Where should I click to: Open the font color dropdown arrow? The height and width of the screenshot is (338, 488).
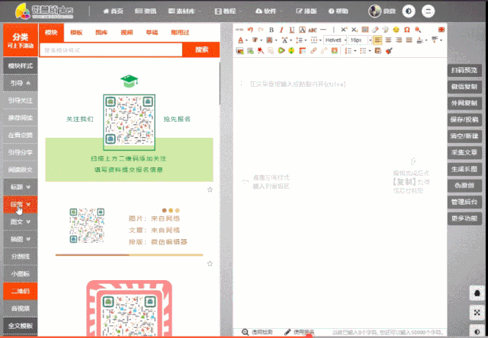(246, 40)
